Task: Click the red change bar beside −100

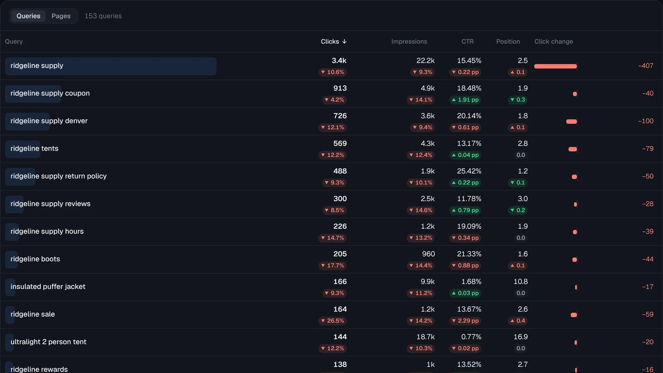Action: click(x=571, y=121)
